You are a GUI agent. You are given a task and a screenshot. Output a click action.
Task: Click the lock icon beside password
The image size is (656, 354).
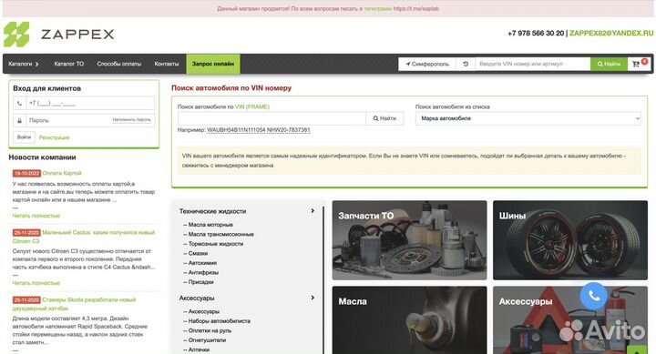pyautogui.click(x=20, y=120)
